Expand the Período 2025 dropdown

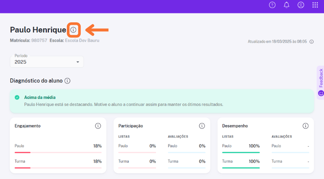click(x=47, y=62)
